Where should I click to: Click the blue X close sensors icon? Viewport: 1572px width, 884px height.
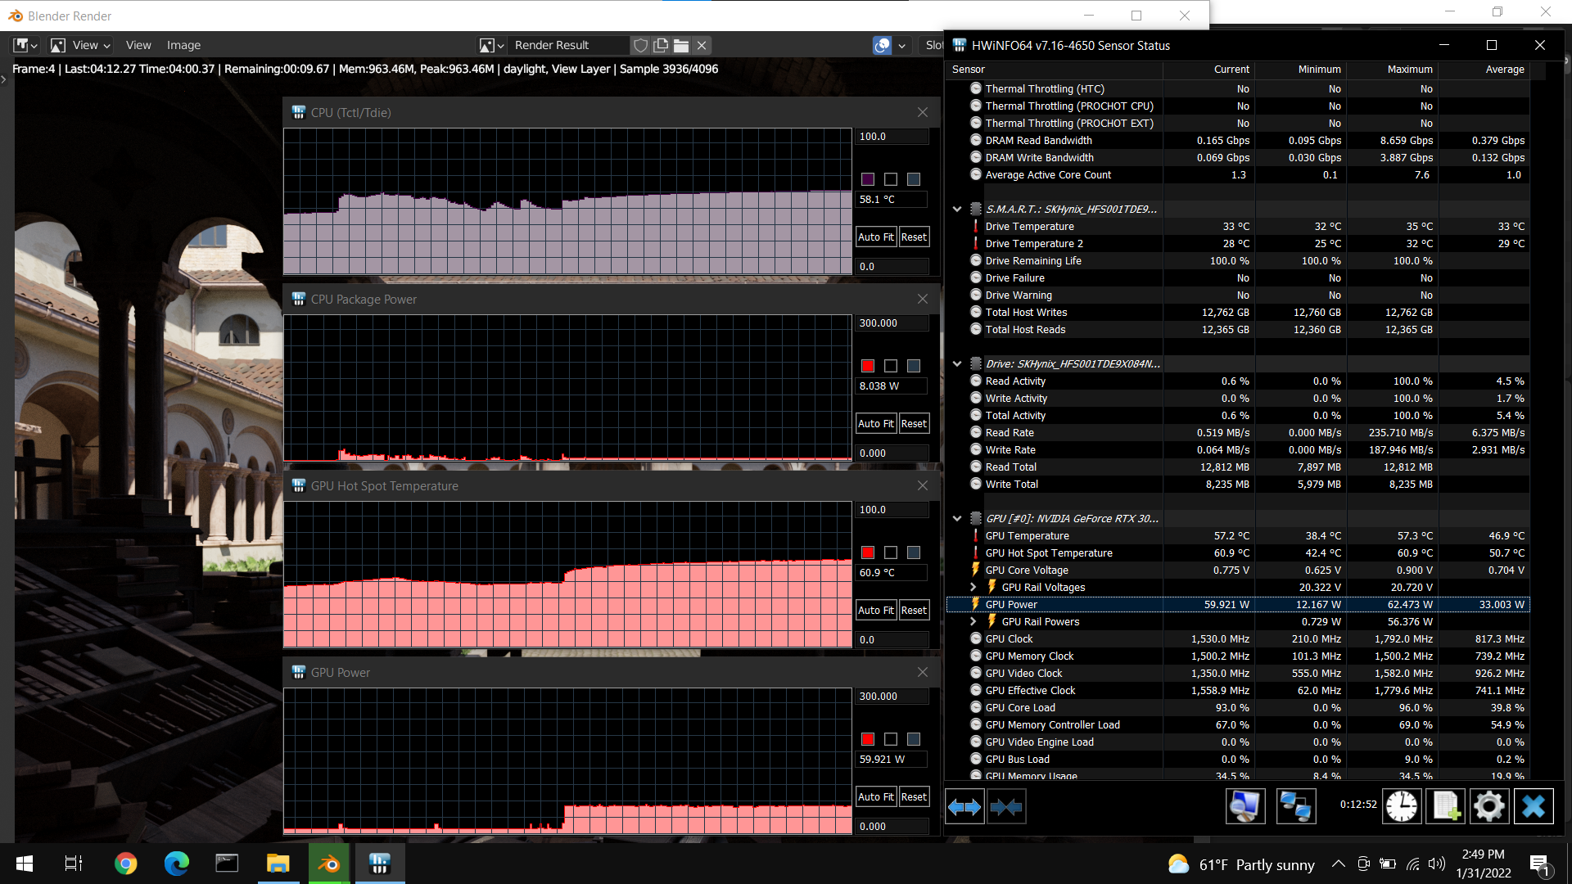1534,806
